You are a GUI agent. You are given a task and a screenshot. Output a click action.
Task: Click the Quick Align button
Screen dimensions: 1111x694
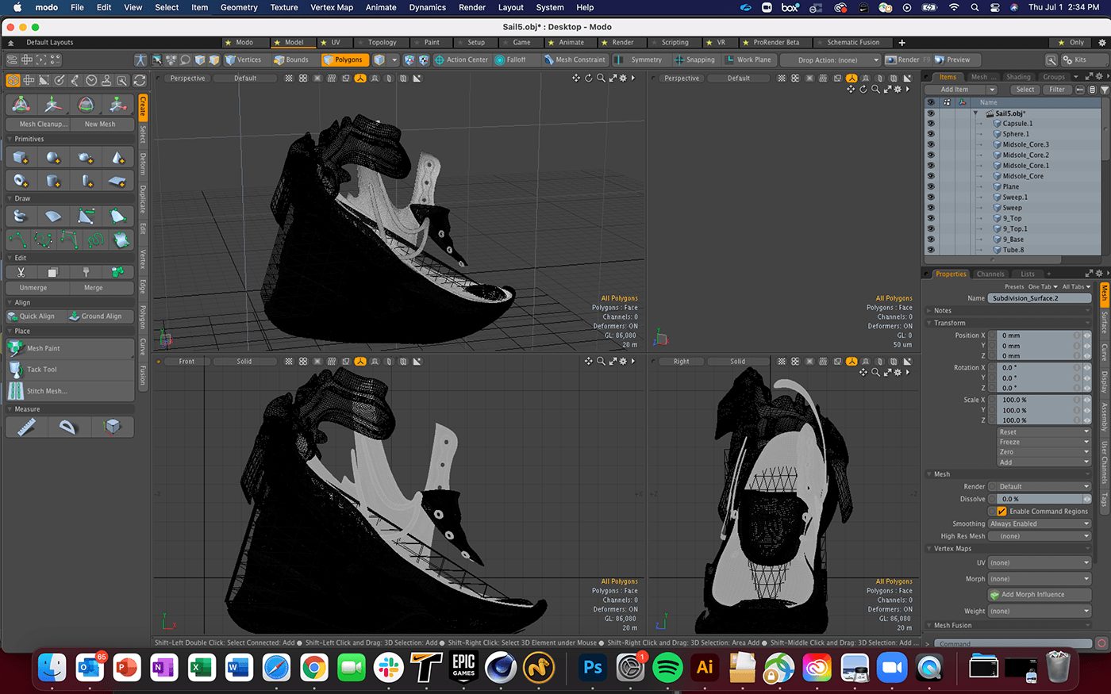click(37, 316)
